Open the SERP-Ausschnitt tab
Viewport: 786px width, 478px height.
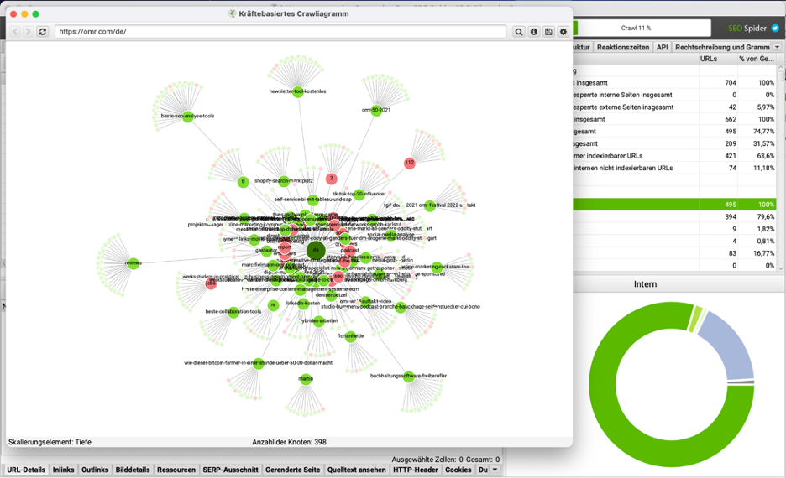pos(230,470)
